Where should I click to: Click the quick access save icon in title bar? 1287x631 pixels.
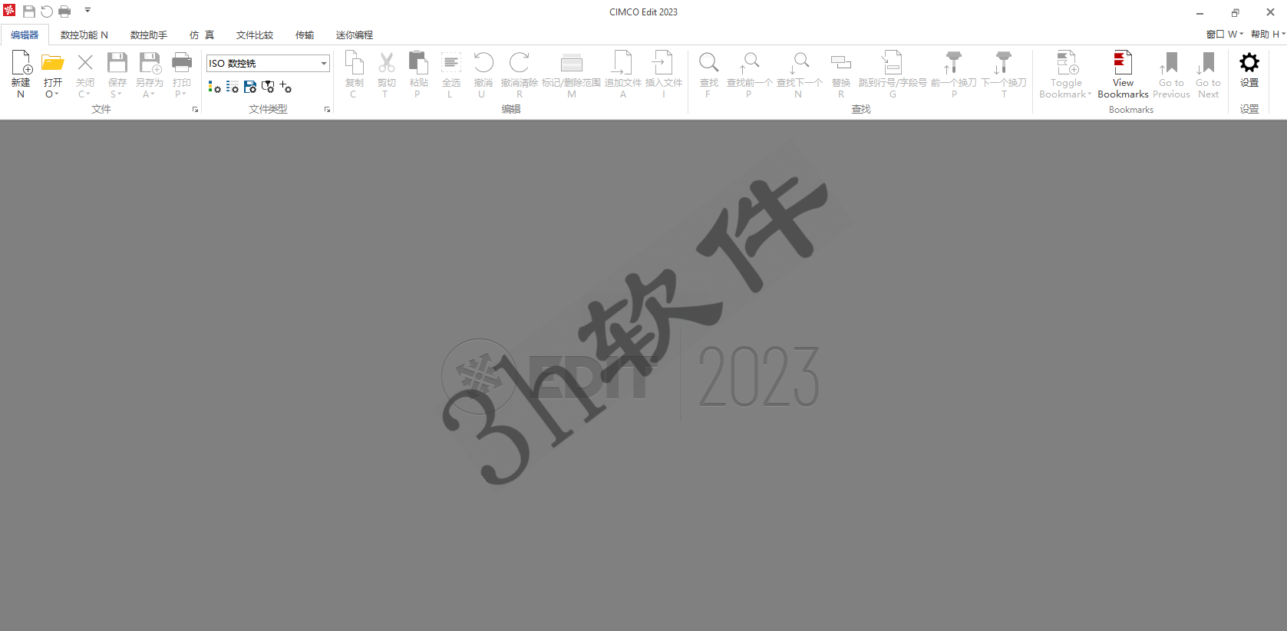(29, 12)
